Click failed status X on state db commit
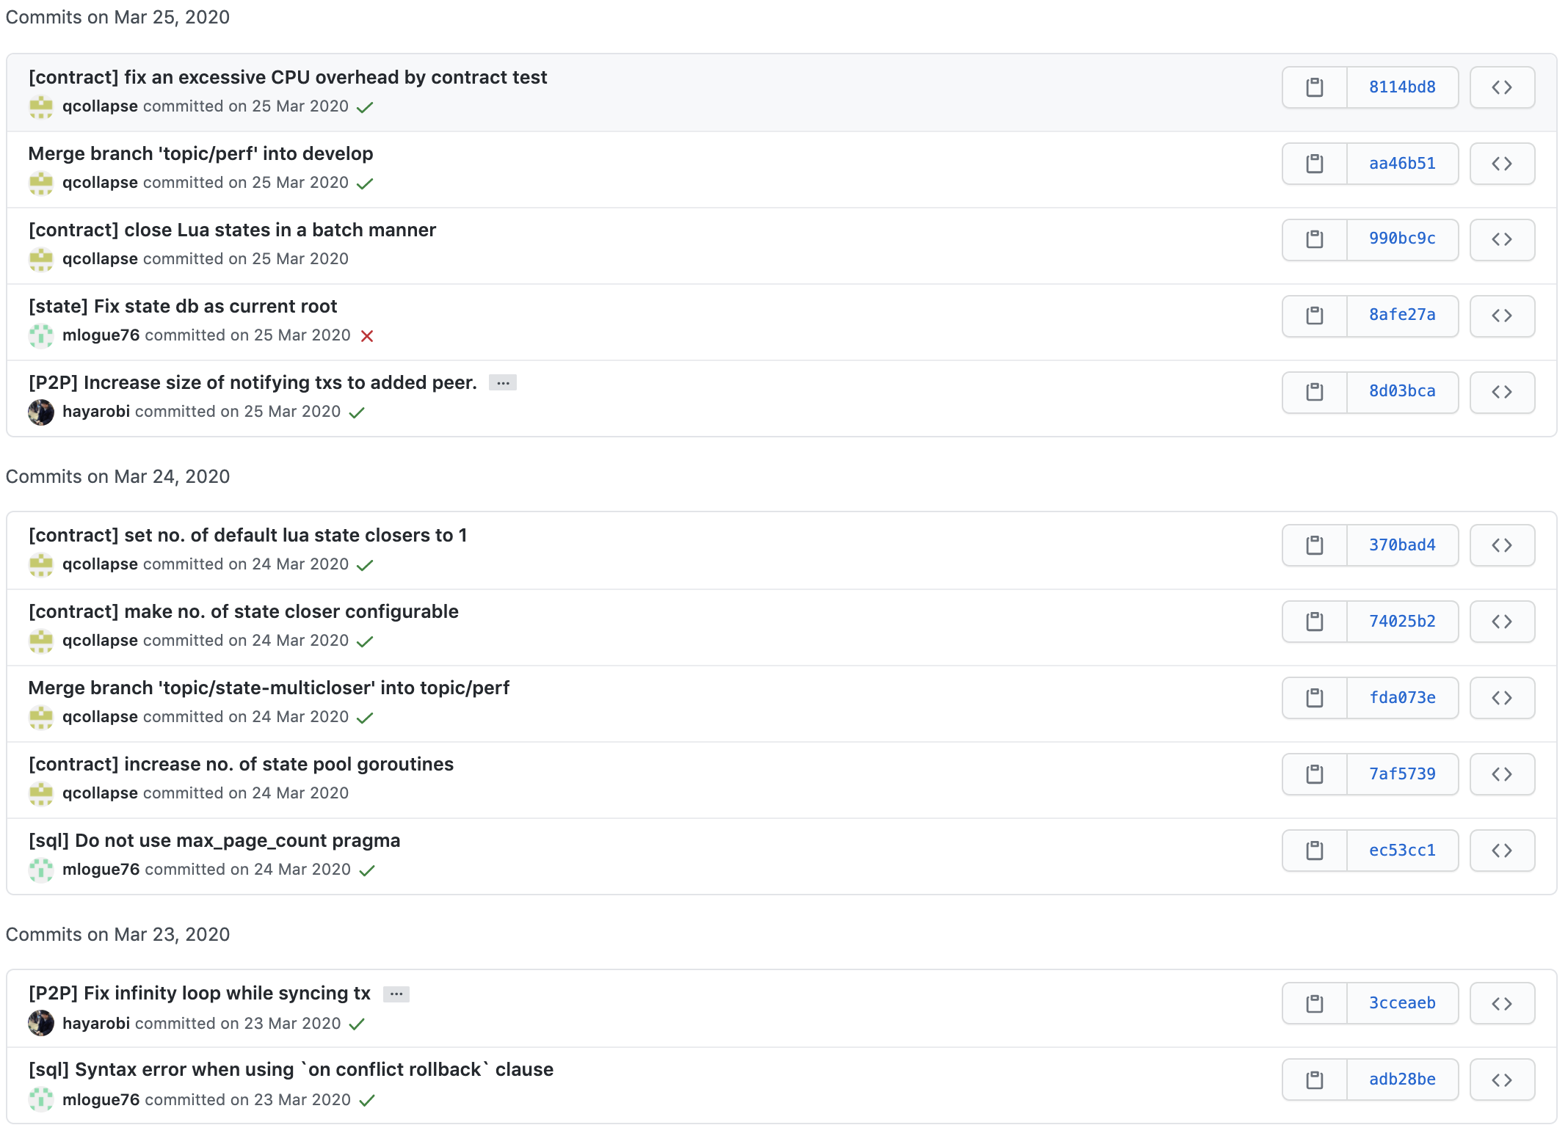1568x1136 pixels. (367, 336)
